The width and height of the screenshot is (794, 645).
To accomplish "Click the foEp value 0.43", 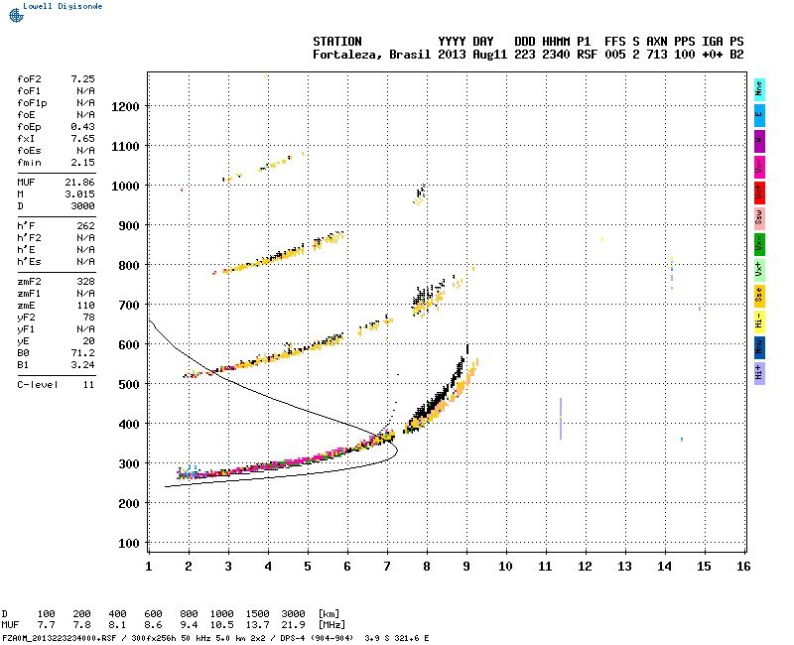I will 83,127.
